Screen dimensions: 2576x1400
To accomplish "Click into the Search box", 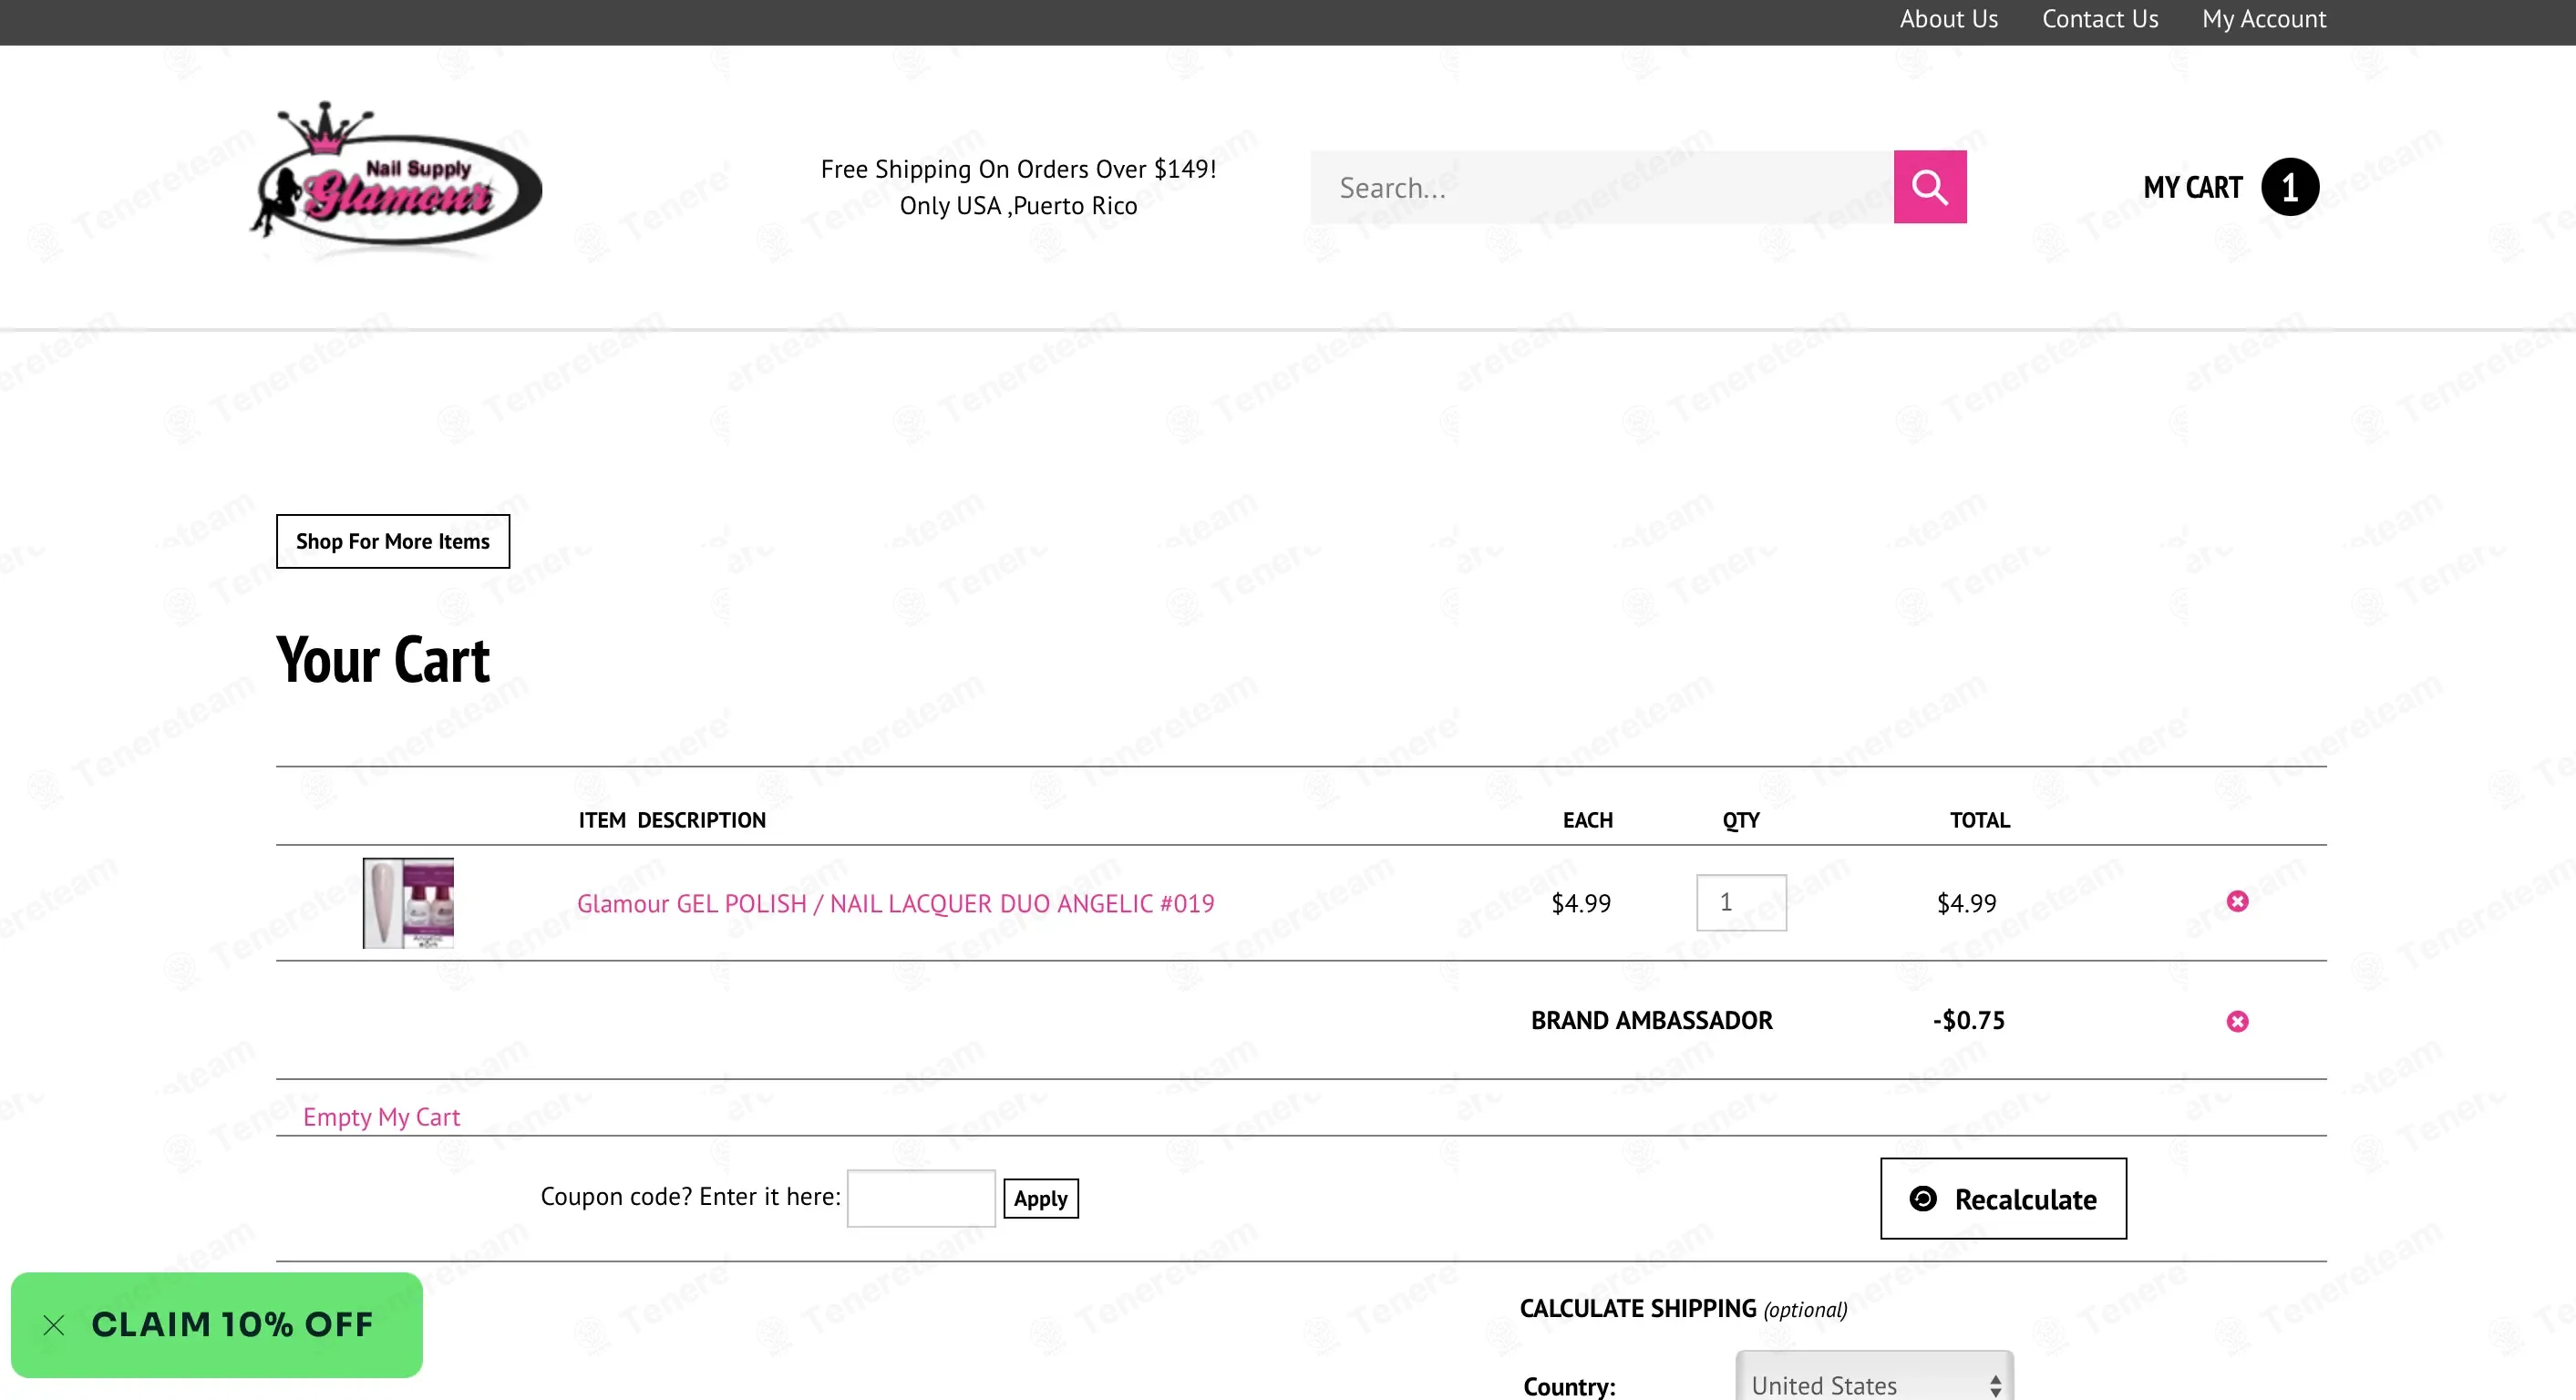I will click(x=1602, y=187).
